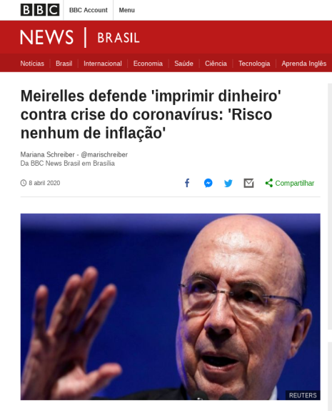This screenshot has width=332, height=411.
Task: Send the article by email icon
Action: point(248,183)
